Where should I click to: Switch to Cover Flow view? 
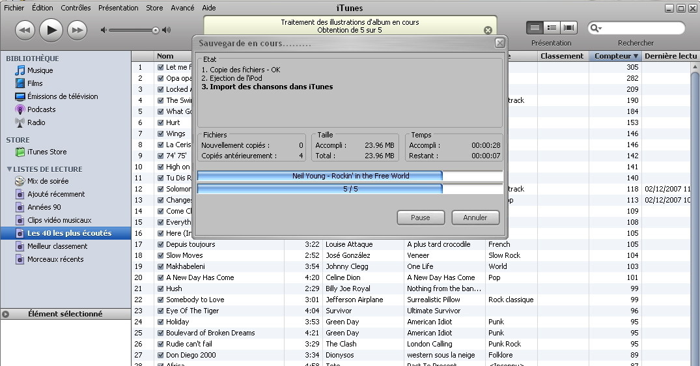[x=568, y=27]
